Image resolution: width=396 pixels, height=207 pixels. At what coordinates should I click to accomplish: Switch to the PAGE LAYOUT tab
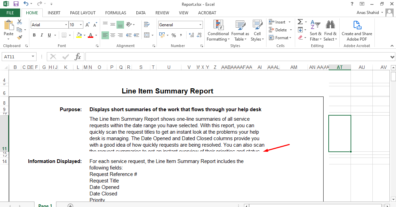(x=83, y=13)
